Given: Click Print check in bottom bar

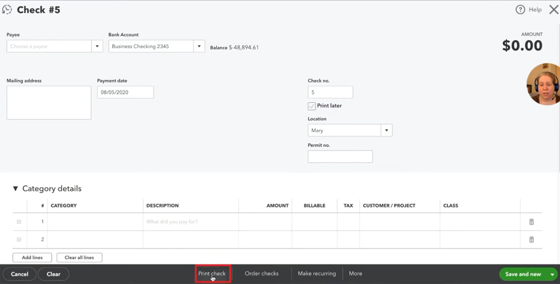Looking at the screenshot, I should [x=212, y=273].
